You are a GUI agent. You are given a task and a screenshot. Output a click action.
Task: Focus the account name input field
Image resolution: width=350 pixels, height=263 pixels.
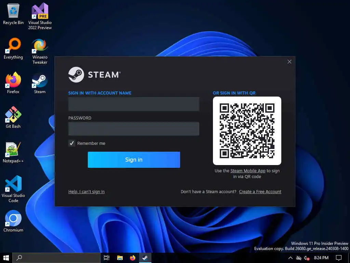pyautogui.click(x=134, y=104)
